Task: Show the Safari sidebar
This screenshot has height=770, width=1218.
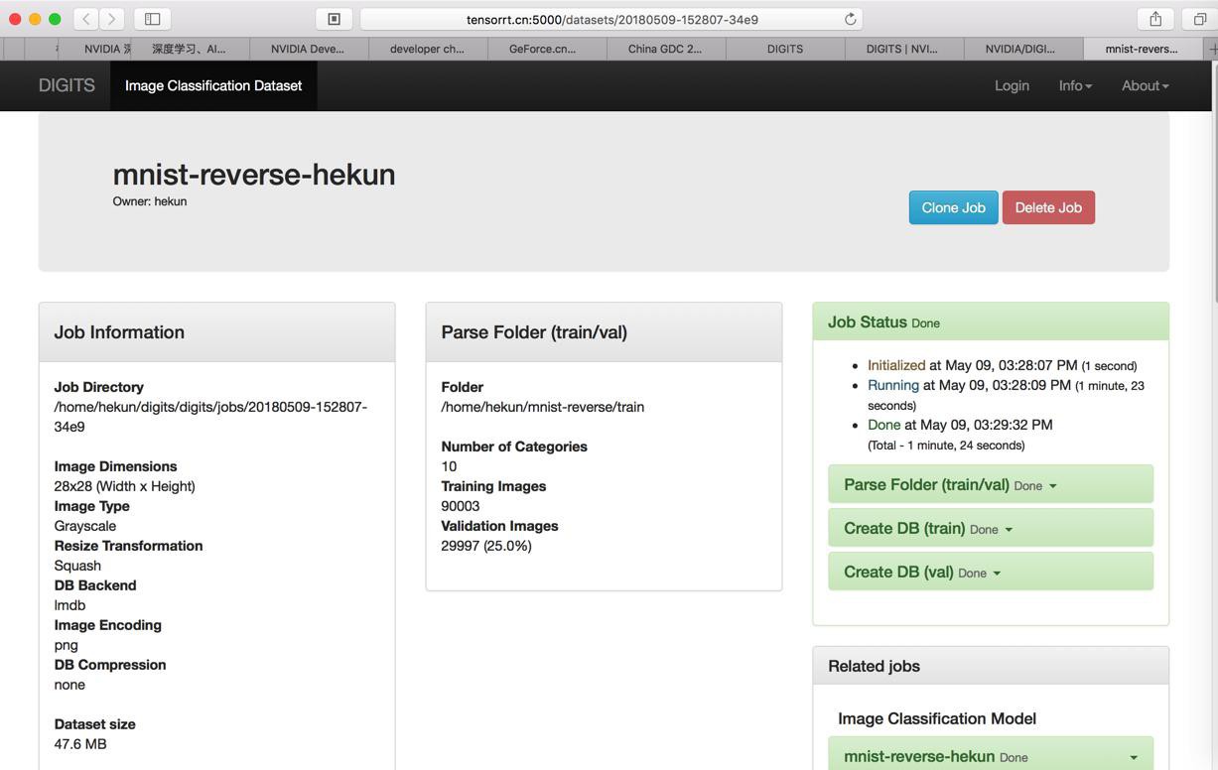Action: coord(153,19)
